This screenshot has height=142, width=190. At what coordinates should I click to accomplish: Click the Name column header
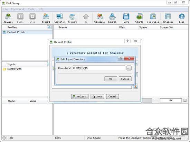click(x=63, y=28)
